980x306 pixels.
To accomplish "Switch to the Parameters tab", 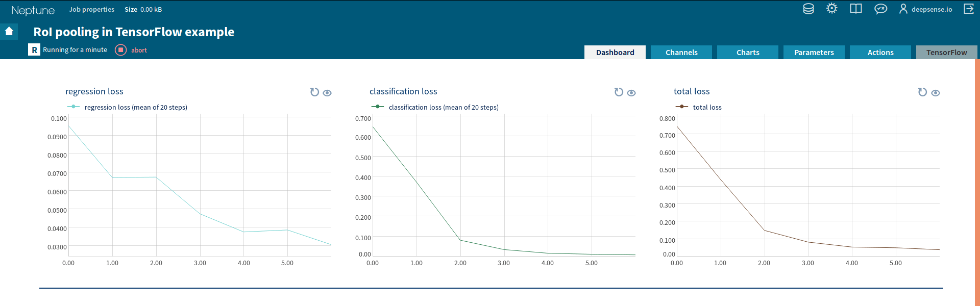I will tap(814, 53).
